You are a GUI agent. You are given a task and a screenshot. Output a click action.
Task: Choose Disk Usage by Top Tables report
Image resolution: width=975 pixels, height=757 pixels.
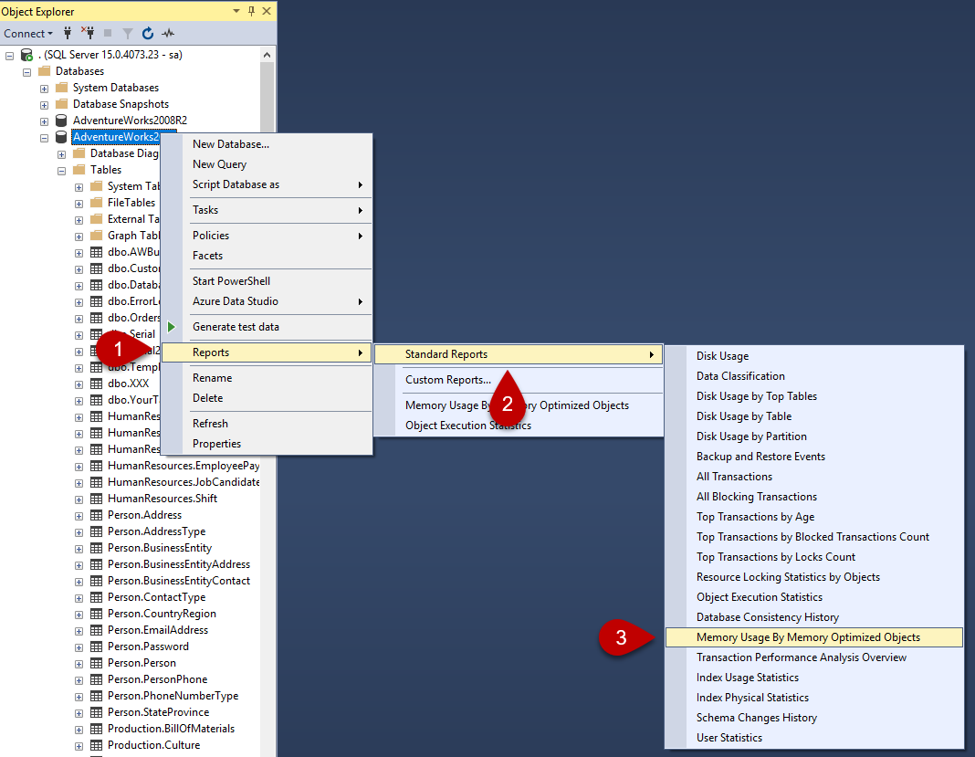756,396
